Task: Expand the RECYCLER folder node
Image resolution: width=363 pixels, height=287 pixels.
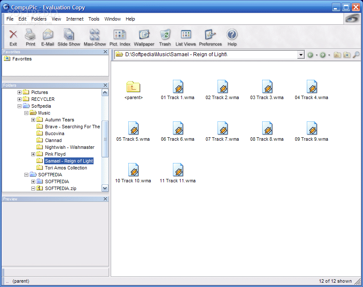Action: 19,99
